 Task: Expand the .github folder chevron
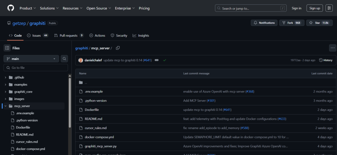5,77
